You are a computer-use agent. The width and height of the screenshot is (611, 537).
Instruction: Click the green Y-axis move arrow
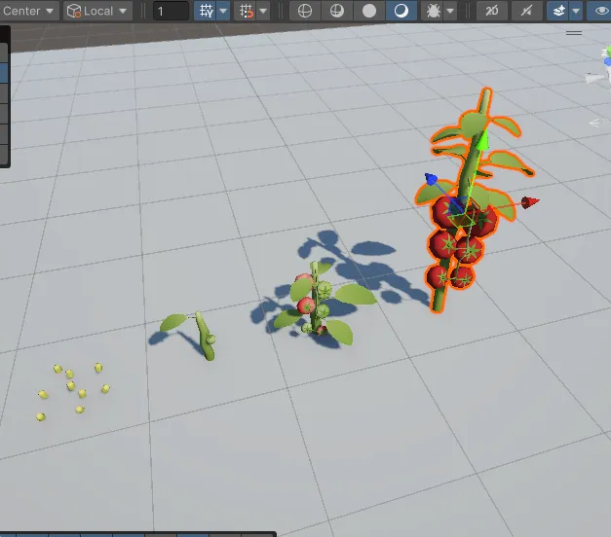[483, 140]
